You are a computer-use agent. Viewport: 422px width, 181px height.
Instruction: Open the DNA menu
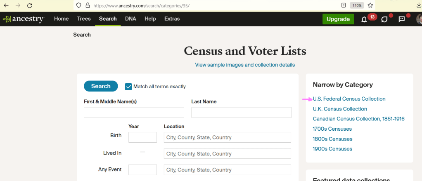coord(130,19)
